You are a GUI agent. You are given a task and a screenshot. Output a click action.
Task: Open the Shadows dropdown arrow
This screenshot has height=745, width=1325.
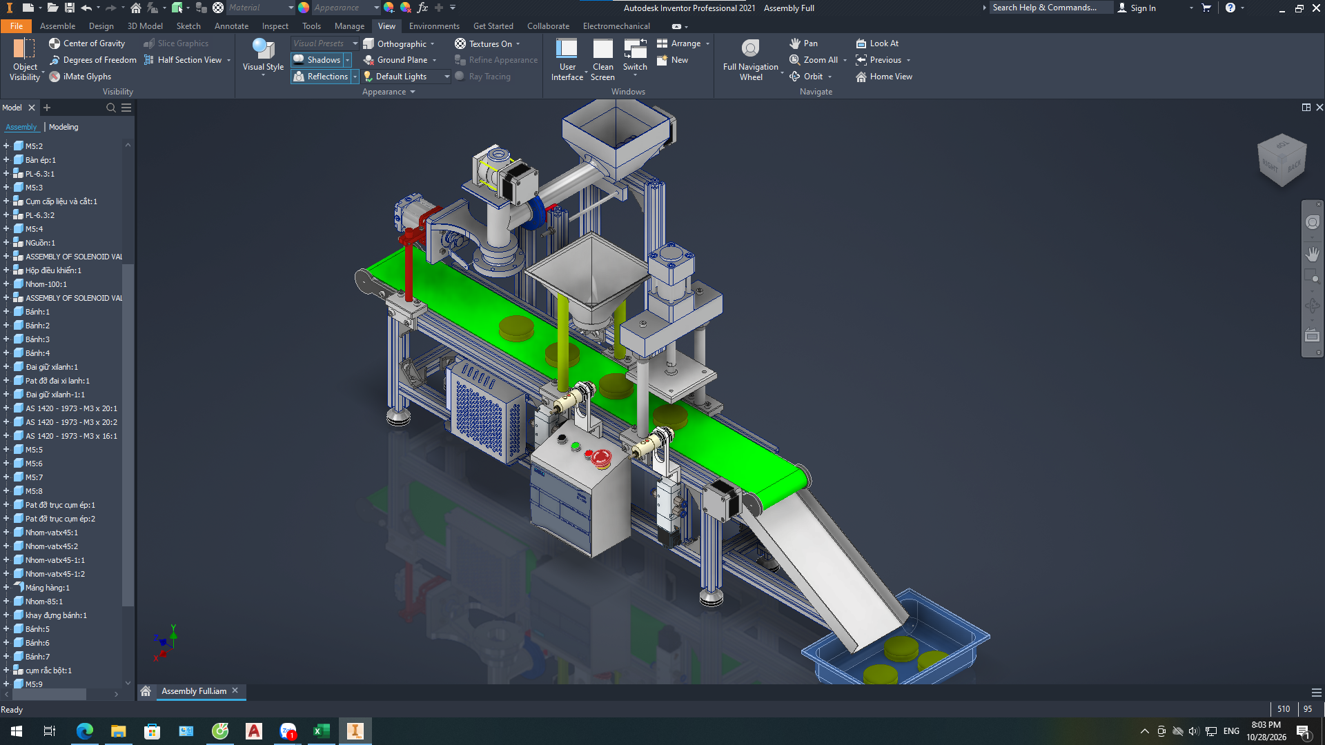point(347,60)
